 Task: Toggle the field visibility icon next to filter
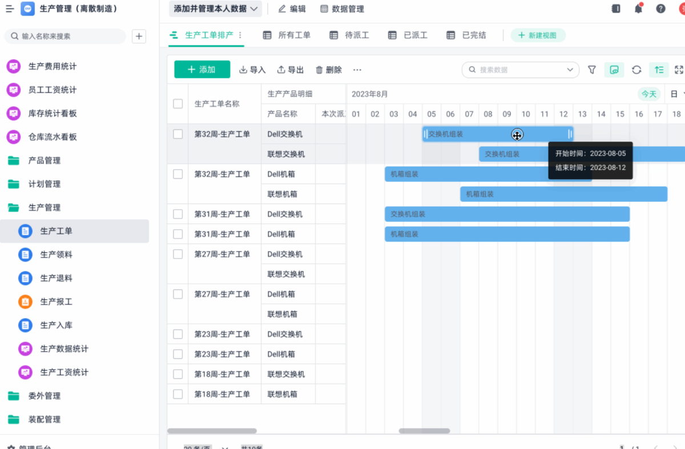coord(614,70)
